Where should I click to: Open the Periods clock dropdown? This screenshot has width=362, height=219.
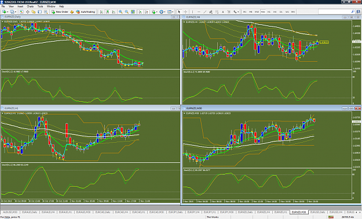pos(162,12)
